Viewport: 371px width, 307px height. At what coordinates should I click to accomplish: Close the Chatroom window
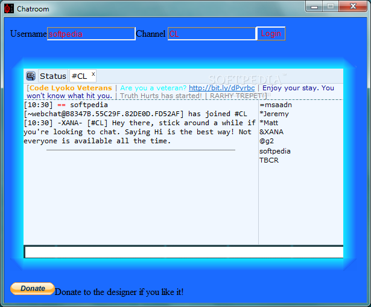(x=353, y=7)
